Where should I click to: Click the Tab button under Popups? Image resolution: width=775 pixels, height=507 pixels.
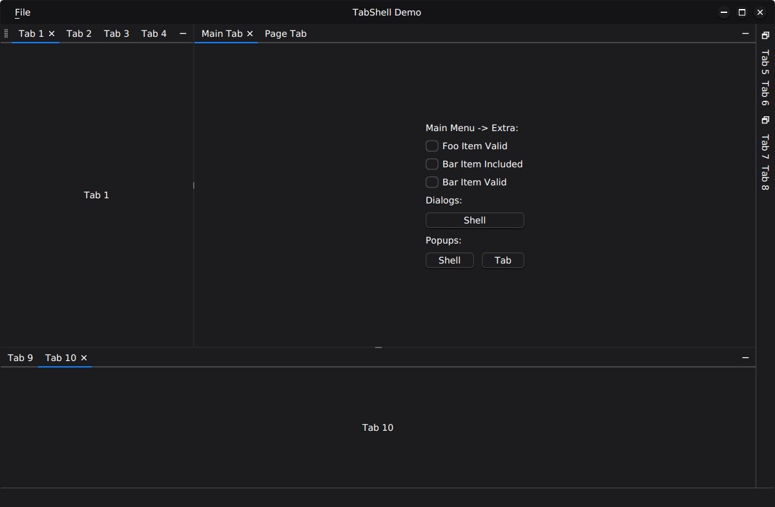502,260
